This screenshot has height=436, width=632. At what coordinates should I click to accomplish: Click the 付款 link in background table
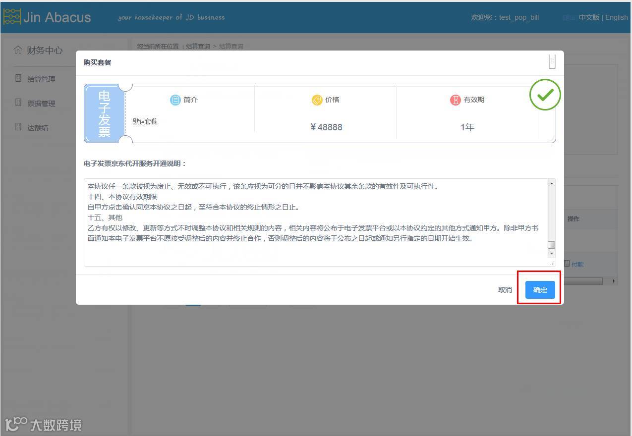[577, 265]
